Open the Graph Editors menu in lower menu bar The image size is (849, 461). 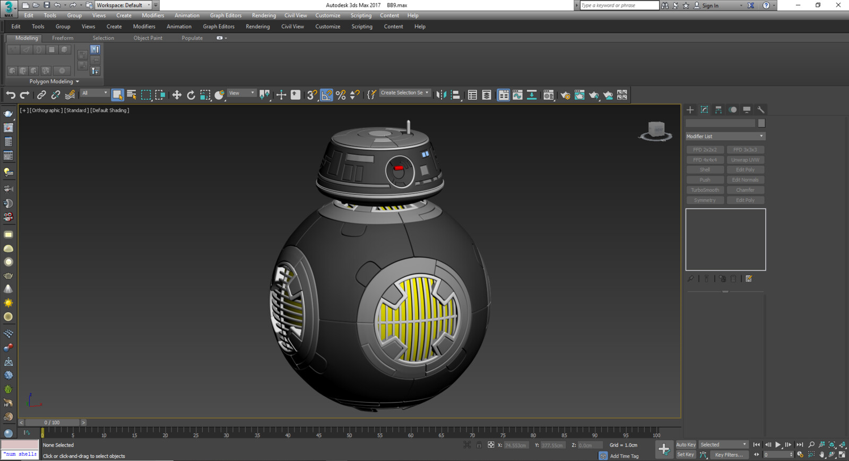tap(219, 27)
